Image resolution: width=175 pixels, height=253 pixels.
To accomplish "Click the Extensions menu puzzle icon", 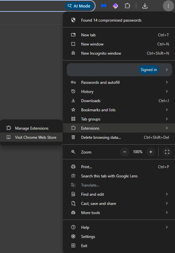I will pos(73,128).
